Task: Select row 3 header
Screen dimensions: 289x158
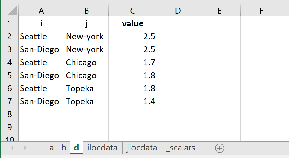Action: (10, 49)
